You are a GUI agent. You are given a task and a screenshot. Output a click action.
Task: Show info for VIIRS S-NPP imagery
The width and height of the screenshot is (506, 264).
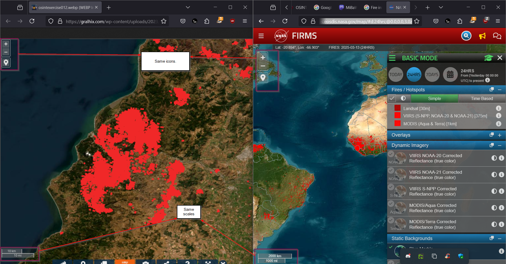tap(501, 191)
